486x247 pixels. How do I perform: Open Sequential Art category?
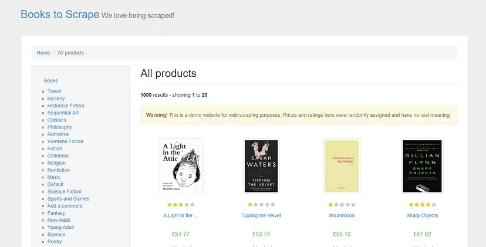tap(63, 113)
